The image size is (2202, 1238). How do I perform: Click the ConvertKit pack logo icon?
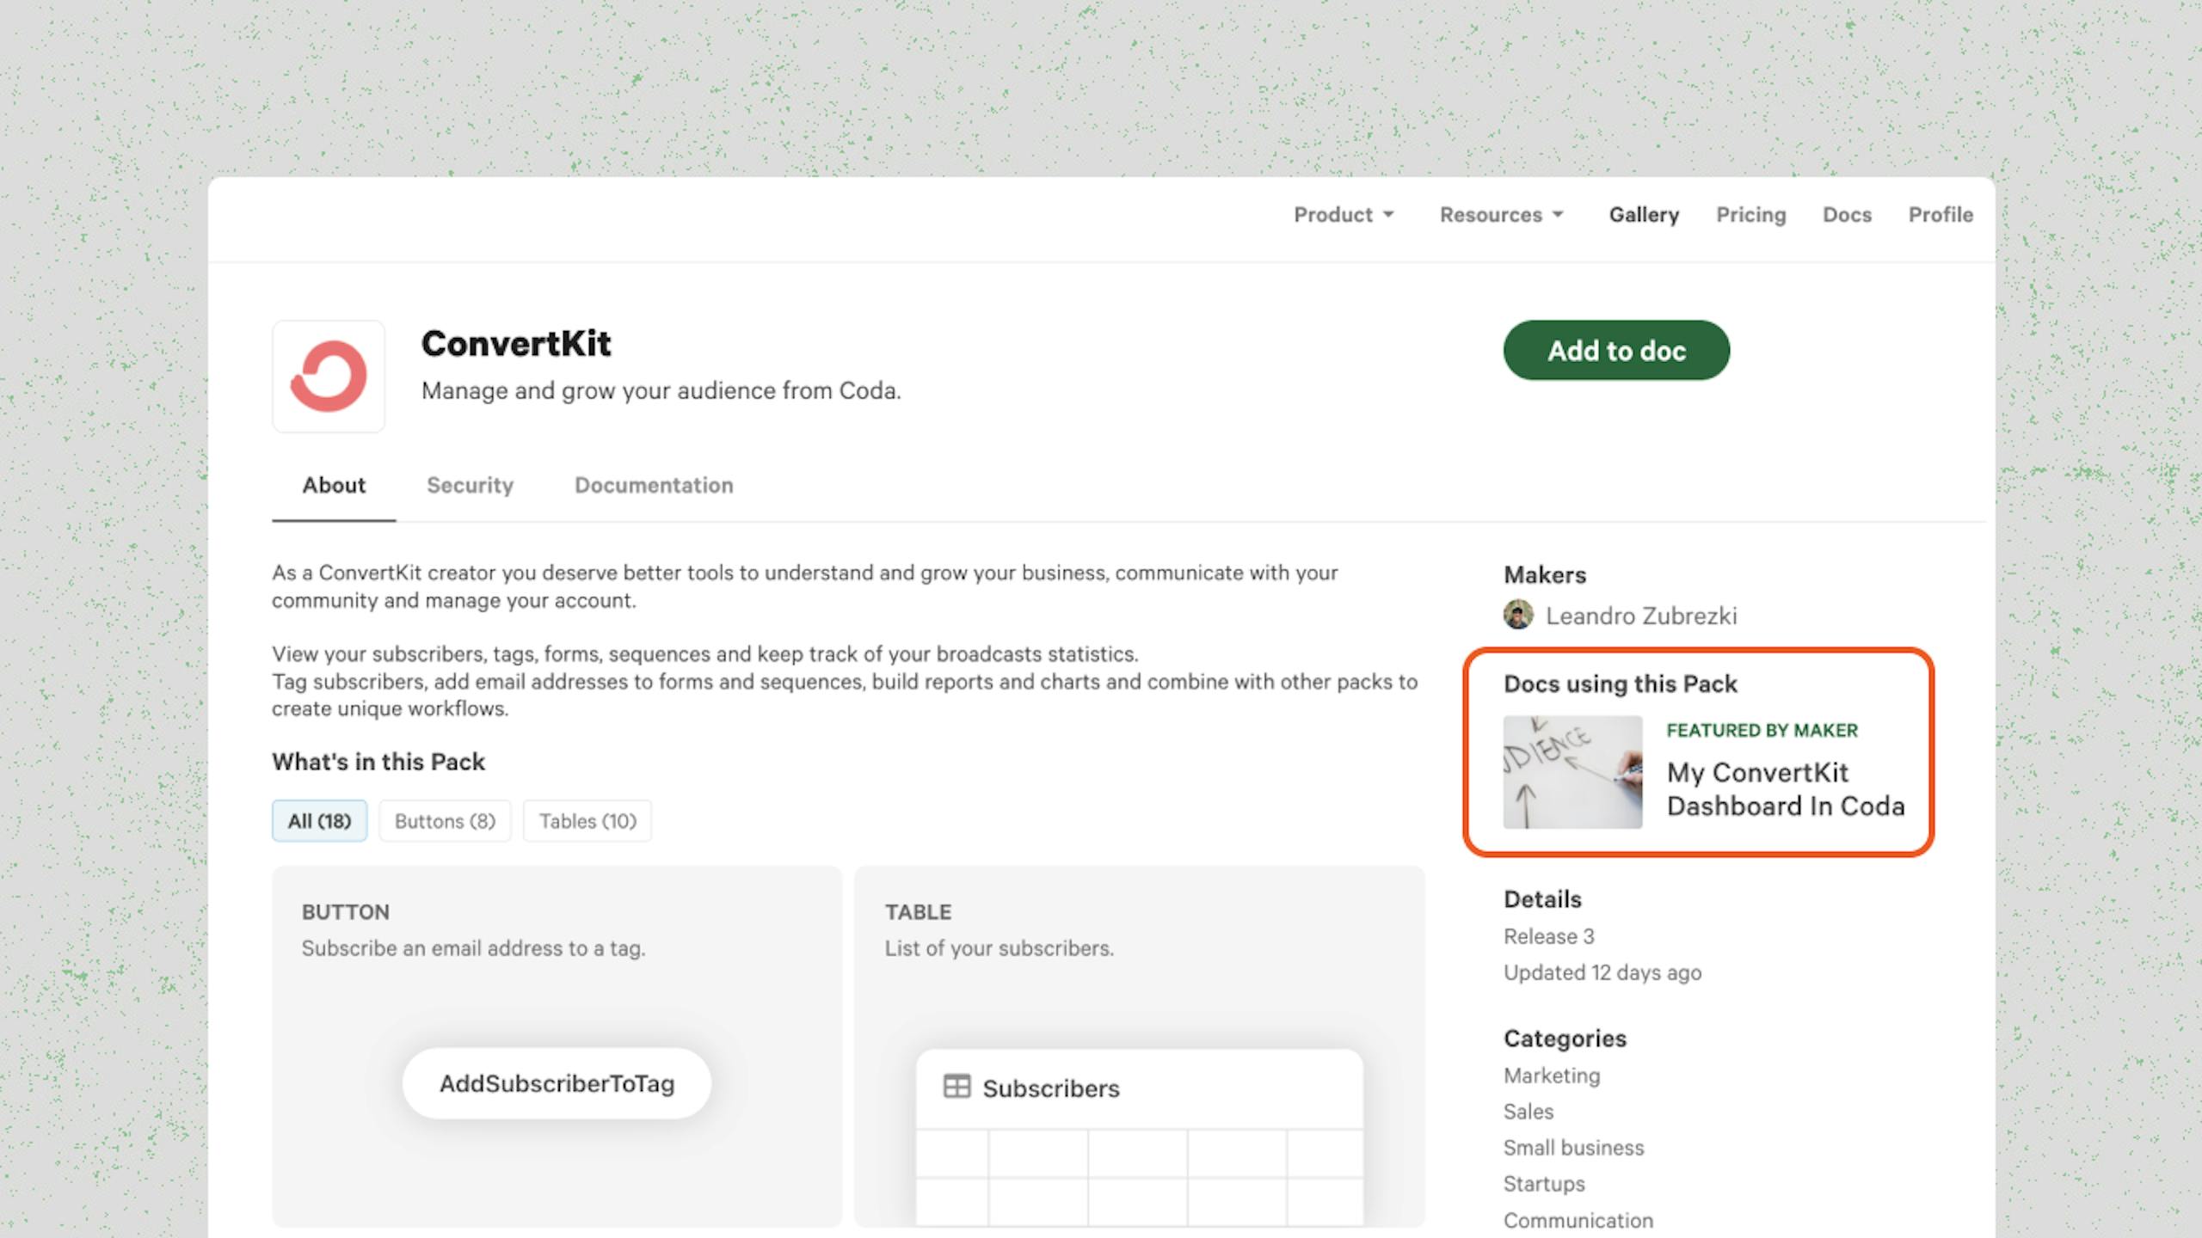tap(329, 377)
